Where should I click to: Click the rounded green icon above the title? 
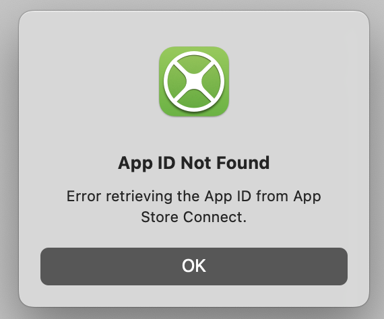(x=194, y=81)
